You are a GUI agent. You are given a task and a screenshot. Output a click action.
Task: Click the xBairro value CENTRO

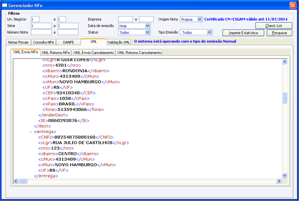click(67, 154)
